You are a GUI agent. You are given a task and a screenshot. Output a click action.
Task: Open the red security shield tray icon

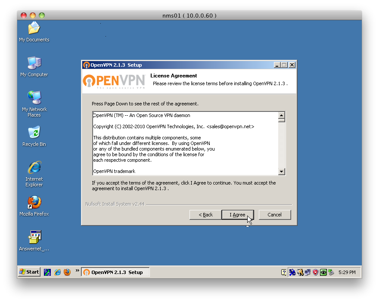pyautogui.click(x=315, y=273)
